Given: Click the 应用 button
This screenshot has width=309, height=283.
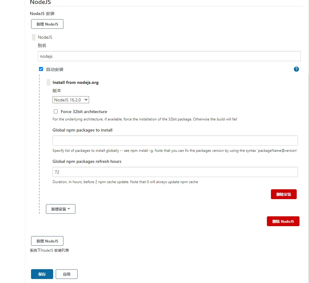Looking at the screenshot, I should pyautogui.click(x=67, y=274).
